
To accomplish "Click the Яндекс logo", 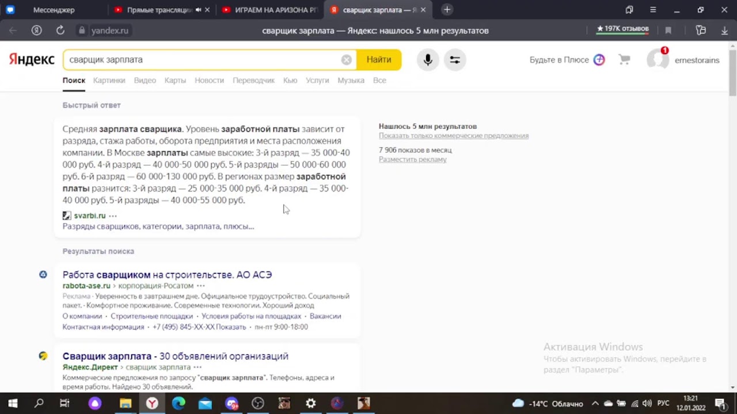I will coord(32,59).
